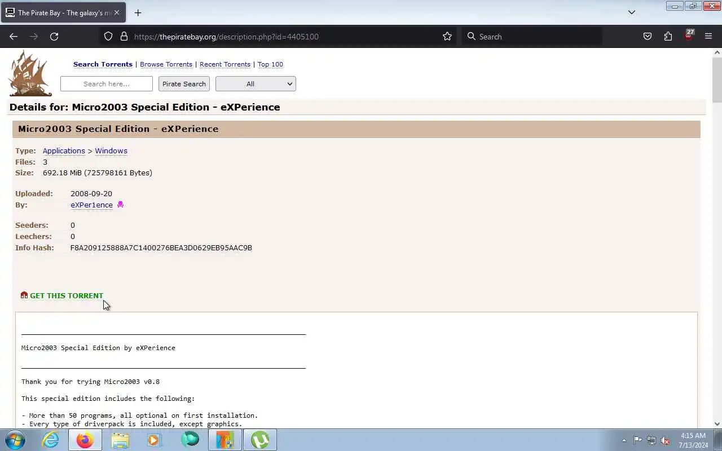722x451 pixels.
Task: Bookmark this page with star icon
Action: pos(447,37)
